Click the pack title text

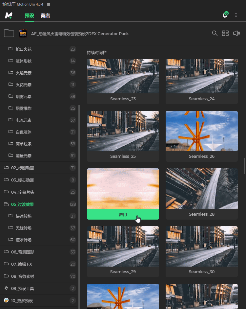(80, 34)
